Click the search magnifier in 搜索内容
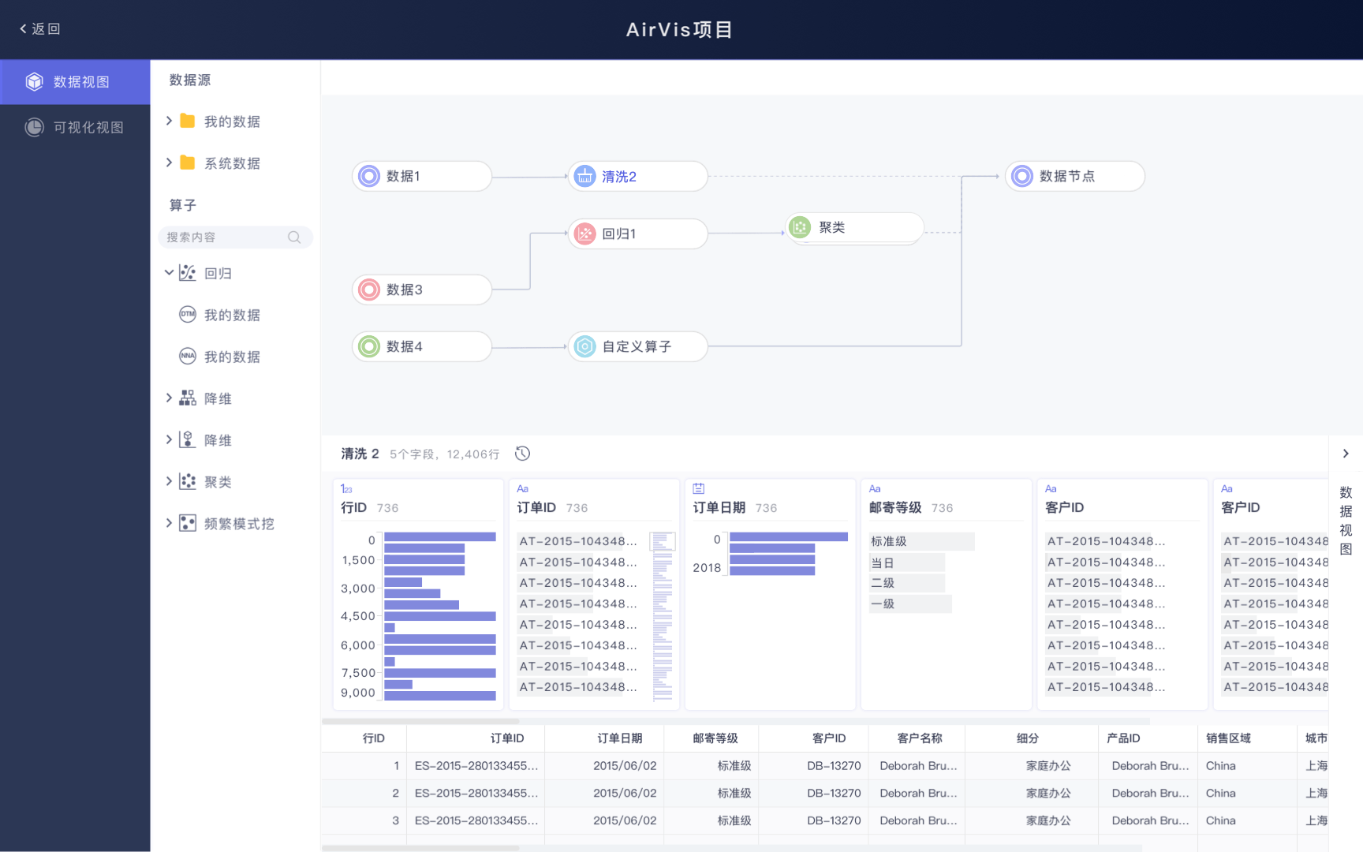This screenshot has height=852, width=1363. coord(293,237)
